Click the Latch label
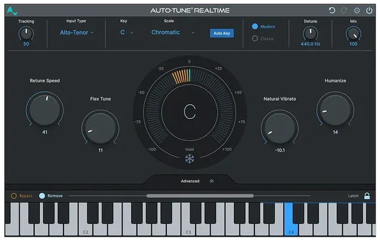The width and height of the screenshot is (380, 241). [x=353, y=195]
